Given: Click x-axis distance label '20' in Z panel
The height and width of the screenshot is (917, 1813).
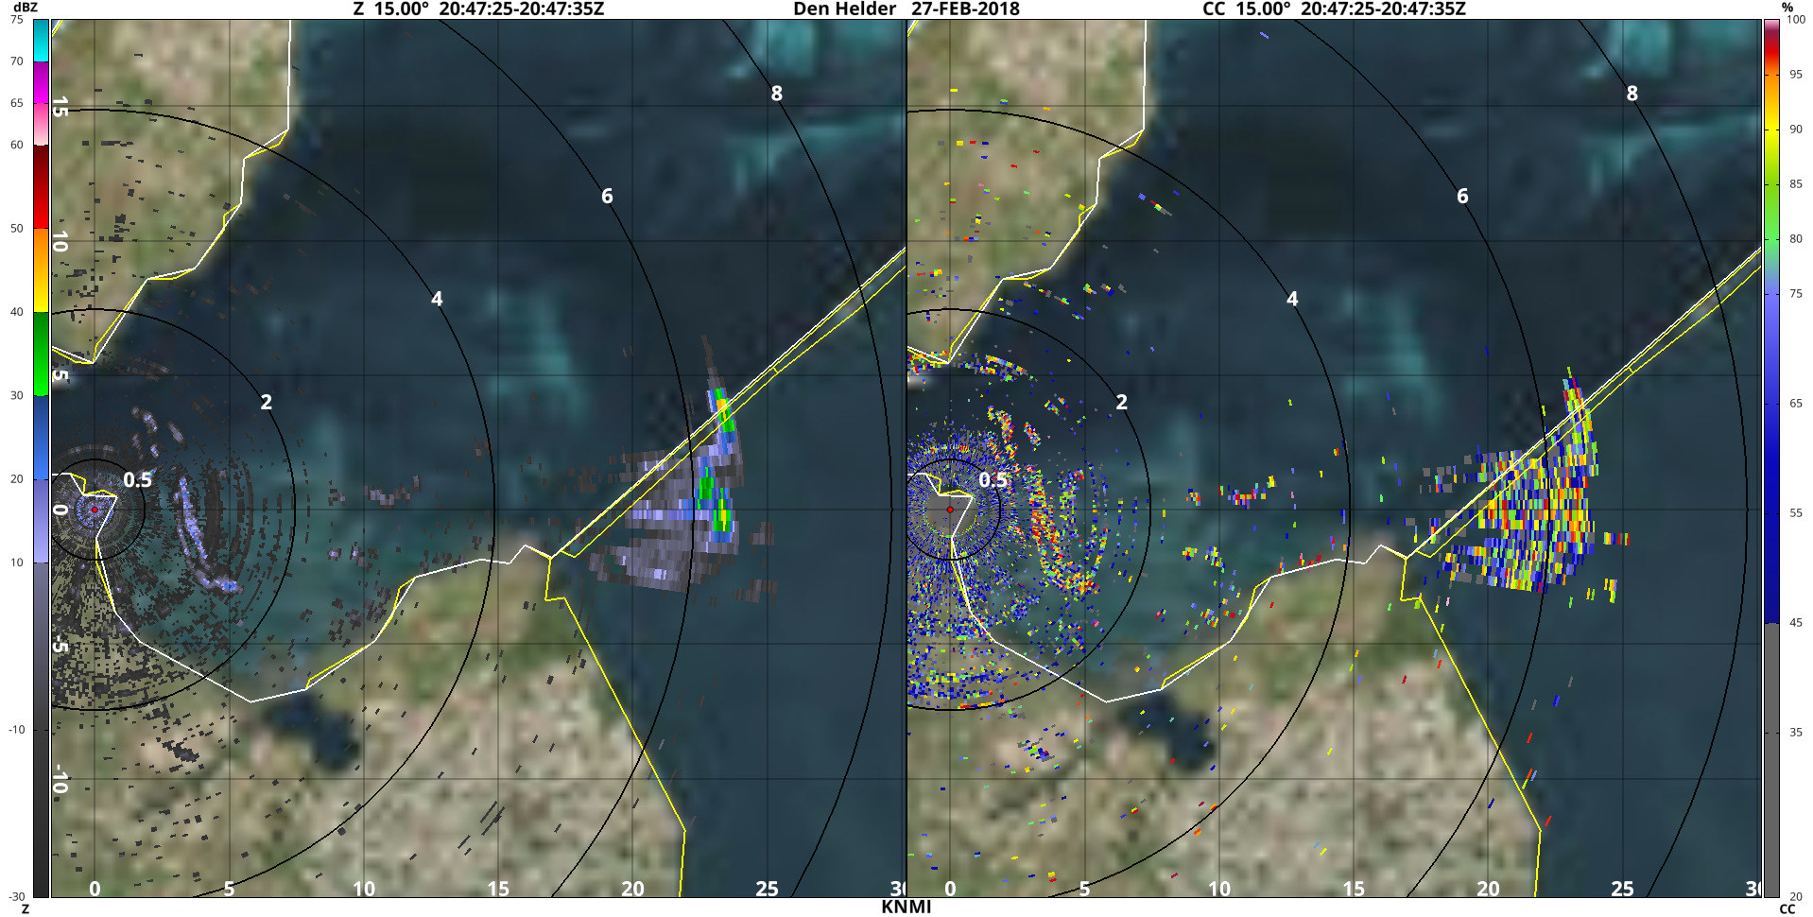Looking at the screenshot, I should pos(633,889).
